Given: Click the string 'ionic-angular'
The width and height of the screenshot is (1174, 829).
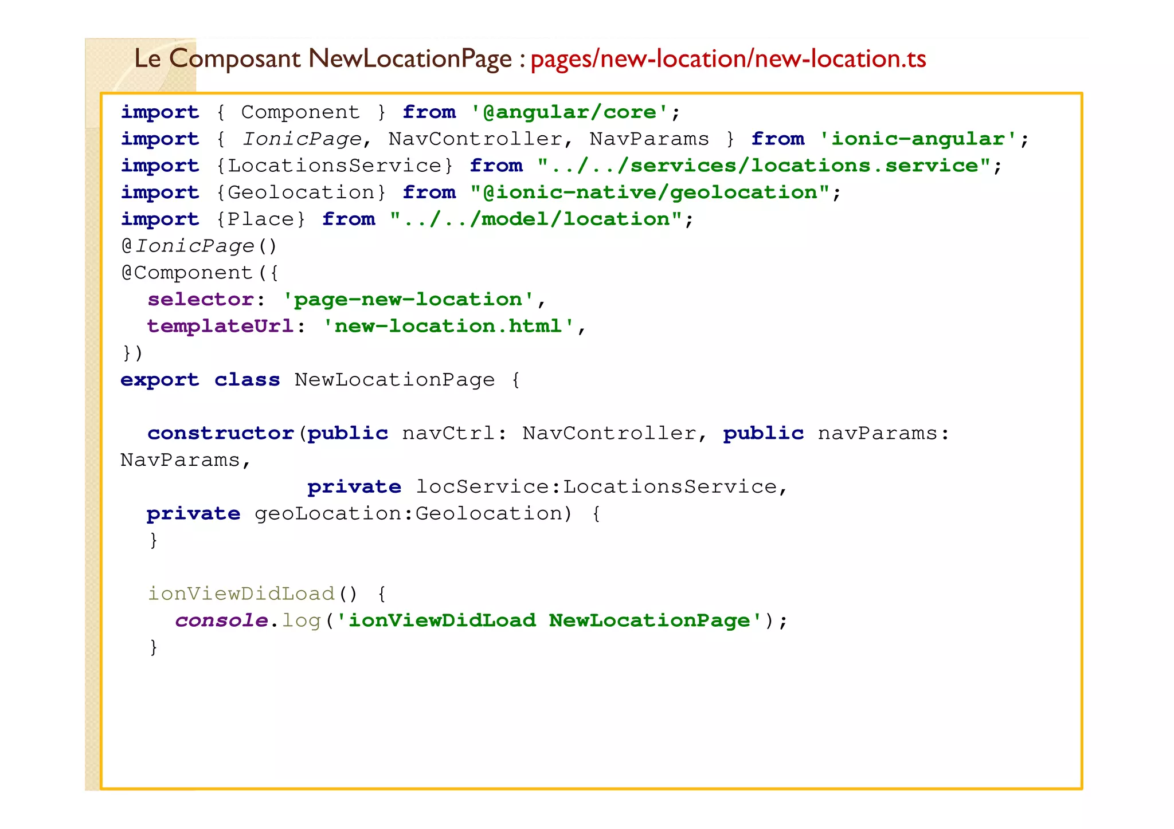Looking at the screenshot, I should coord(918,139).
